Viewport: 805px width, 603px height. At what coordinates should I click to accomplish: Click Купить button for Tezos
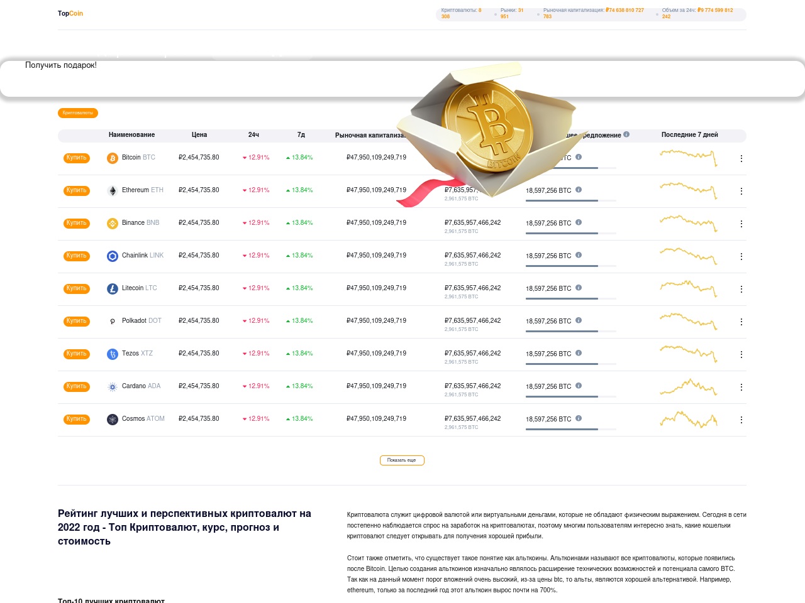tap(77, 354)
